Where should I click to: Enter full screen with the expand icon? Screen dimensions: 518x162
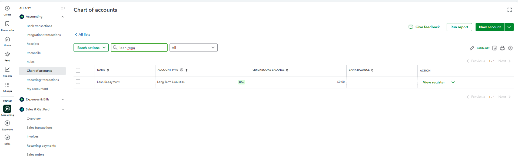(x=510, y=10)
